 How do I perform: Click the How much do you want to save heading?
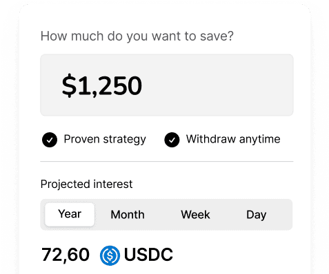point(137,36)
